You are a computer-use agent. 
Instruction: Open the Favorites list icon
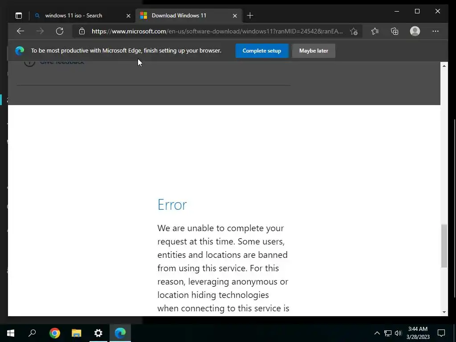click(x=375, y=31)
